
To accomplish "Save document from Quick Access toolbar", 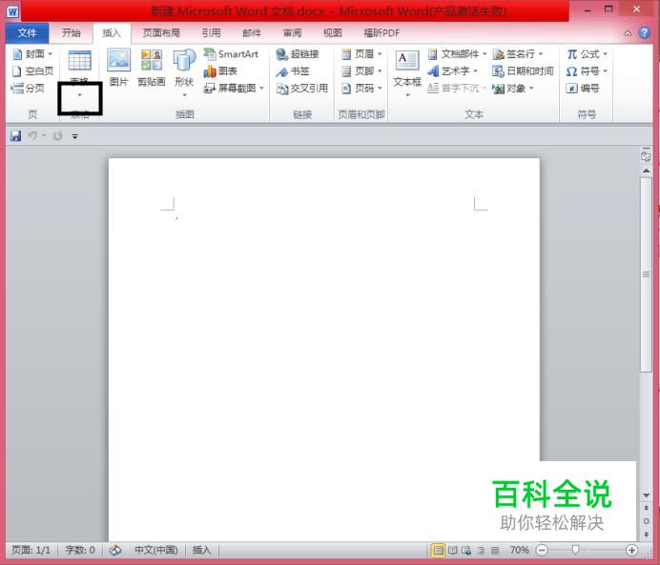I will click(x=15, y=136).
